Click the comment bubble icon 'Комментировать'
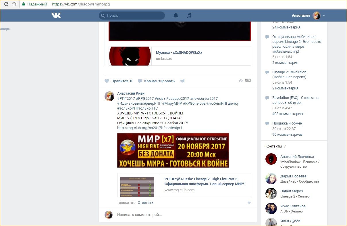 pos(140,81)
